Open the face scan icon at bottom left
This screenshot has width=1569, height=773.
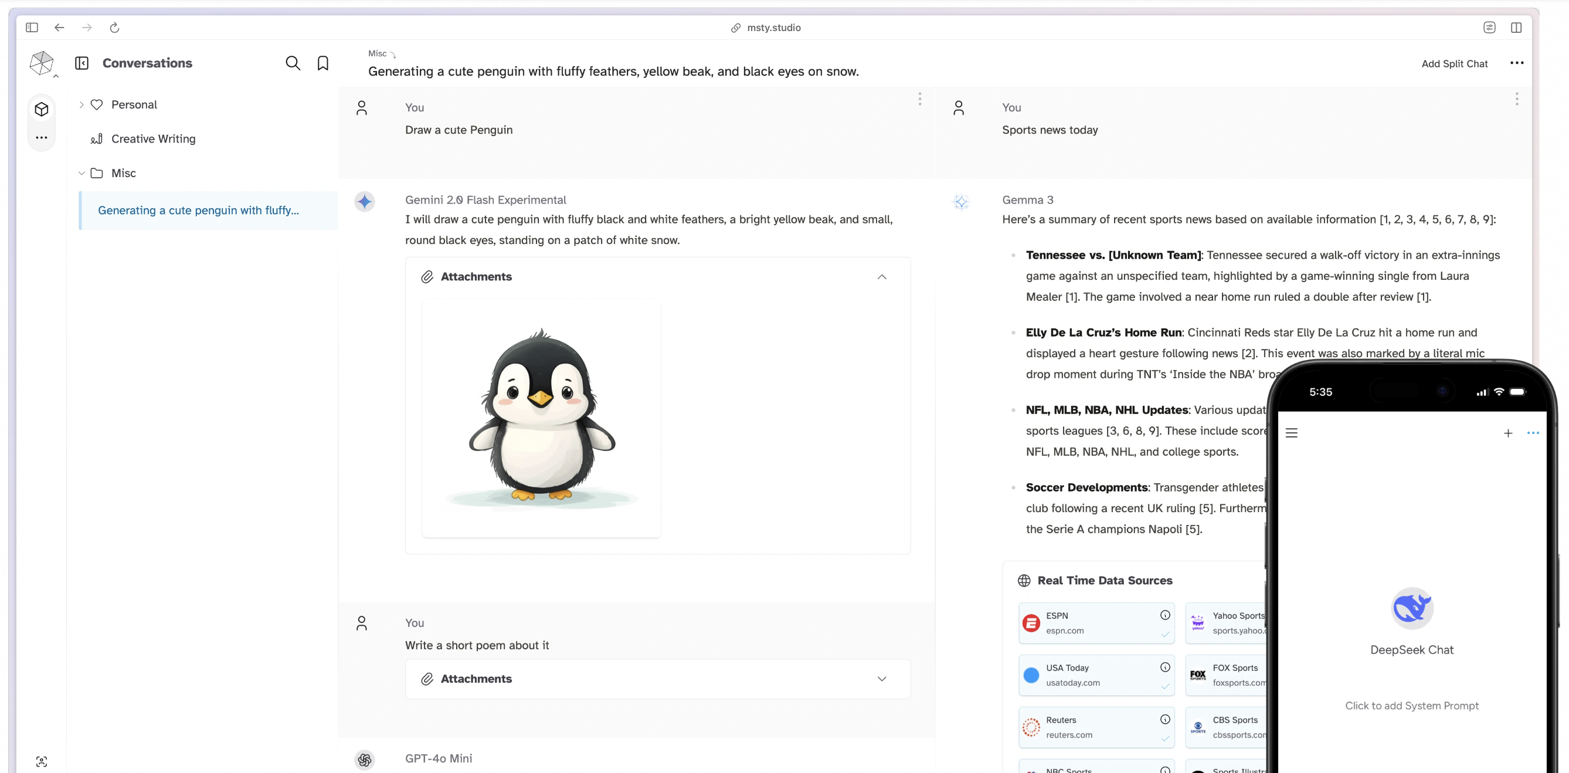point(42,761)
